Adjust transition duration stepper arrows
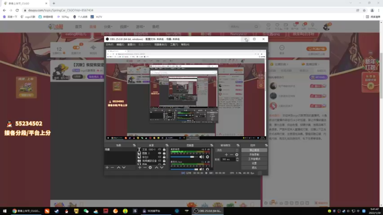This screenshot has height=215, width=383. (237, 160)
